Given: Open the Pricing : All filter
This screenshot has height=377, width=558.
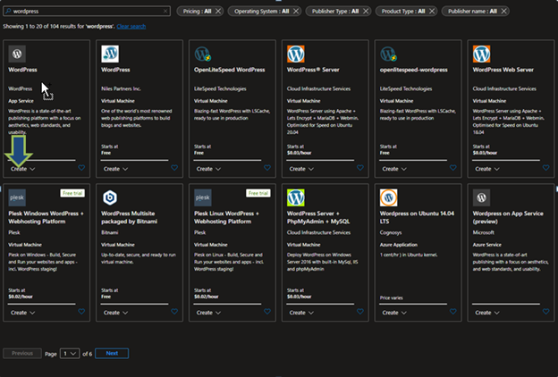Looking at the screenshot, I should (x=197, y=11).
